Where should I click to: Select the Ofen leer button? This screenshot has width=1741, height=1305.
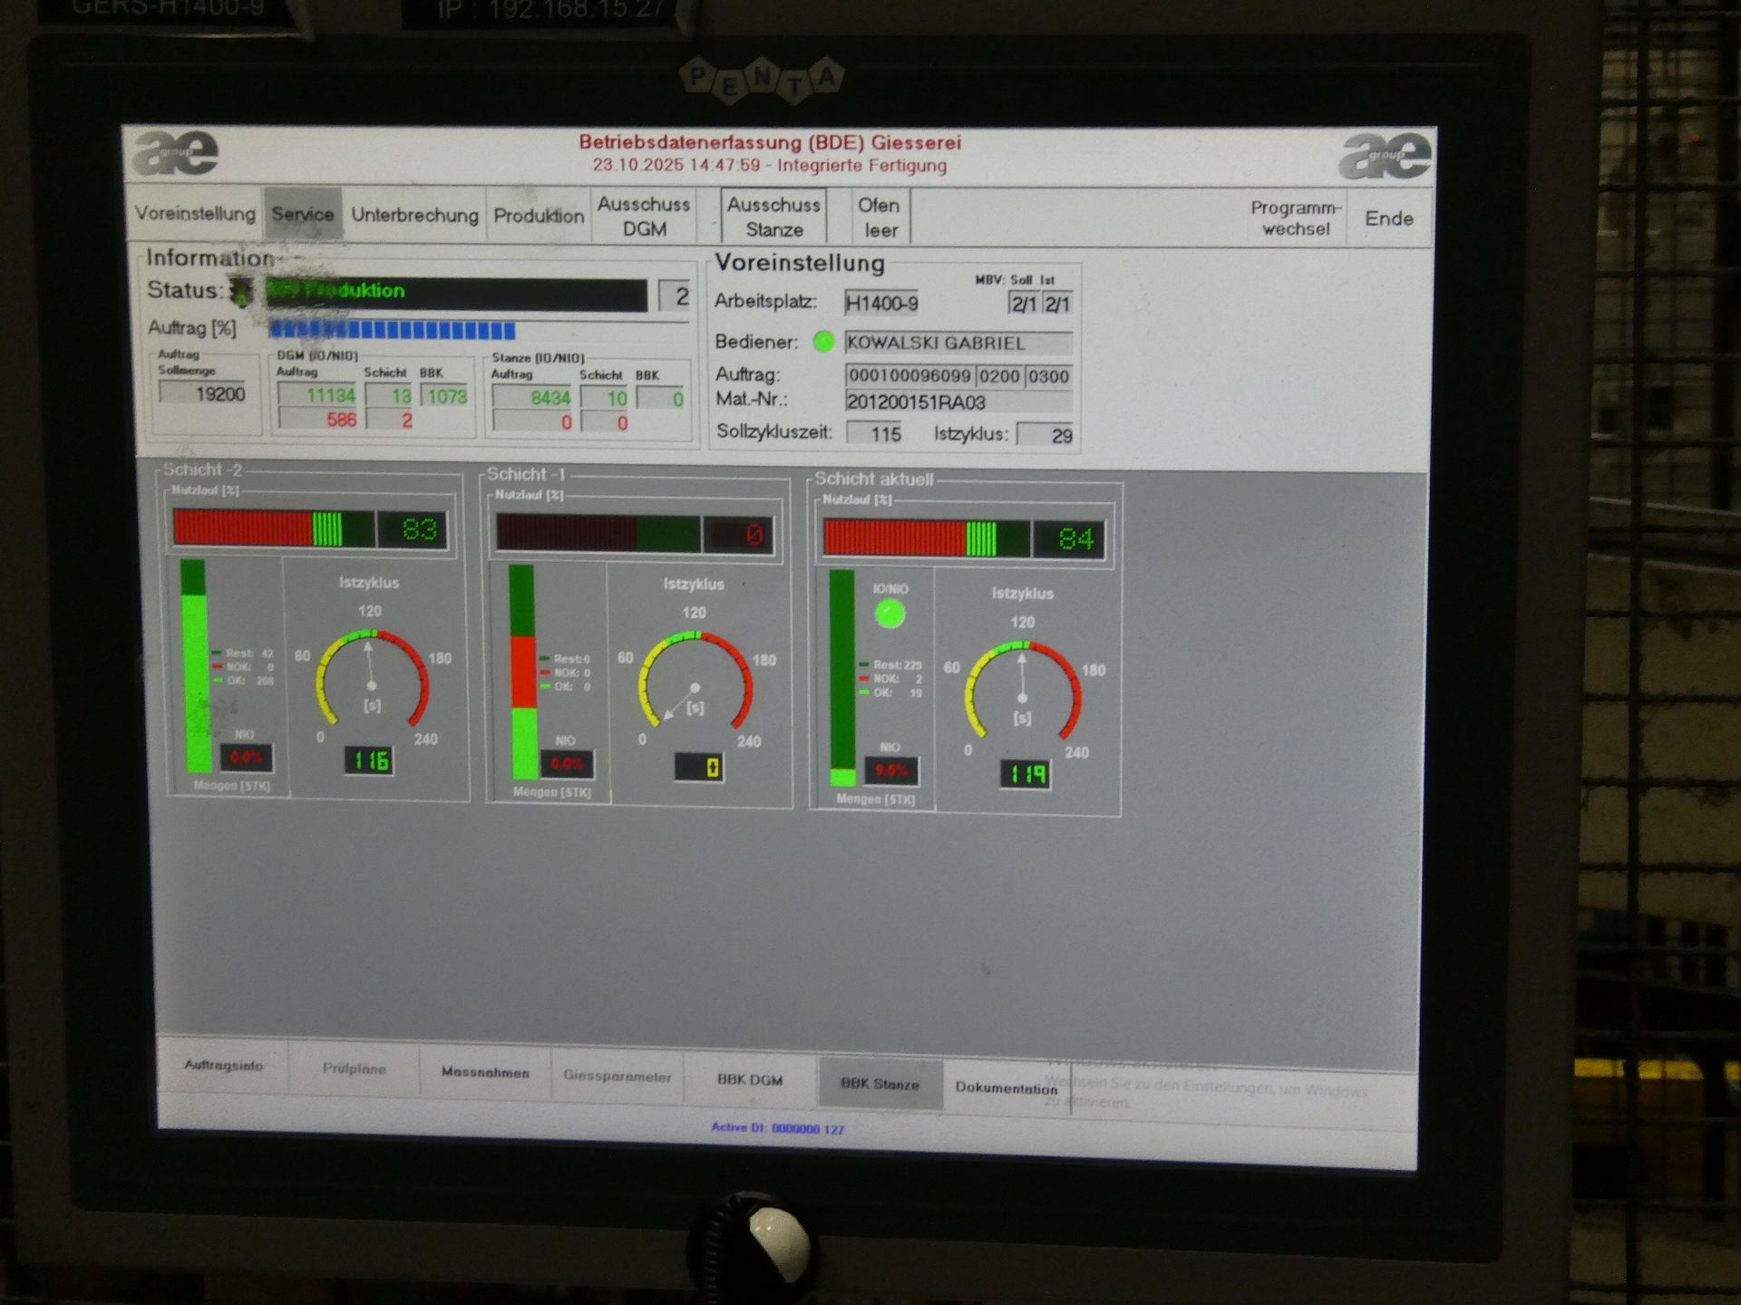coord(880,217)
